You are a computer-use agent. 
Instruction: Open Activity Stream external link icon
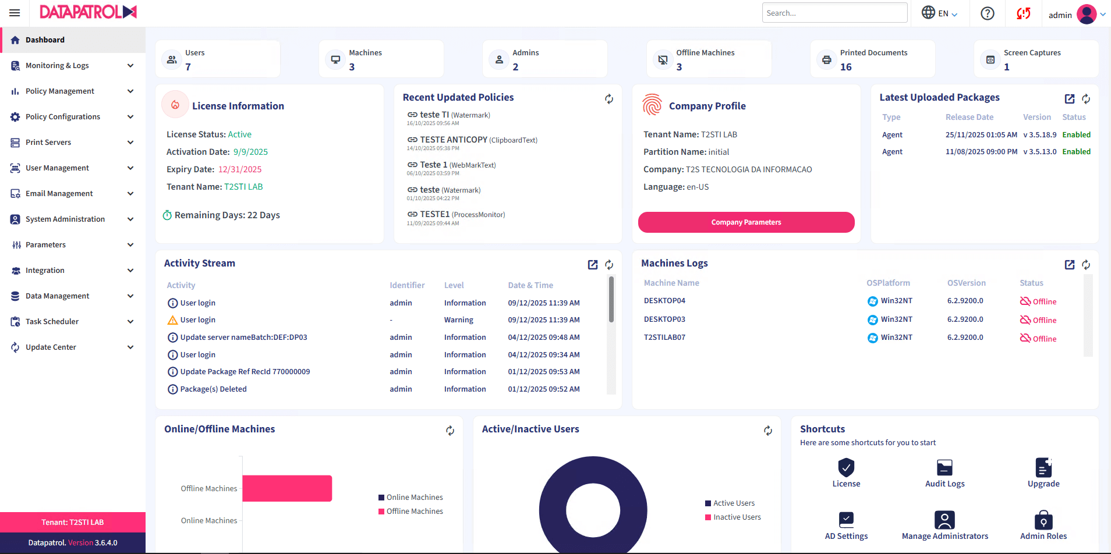click(x=592, y=265)
